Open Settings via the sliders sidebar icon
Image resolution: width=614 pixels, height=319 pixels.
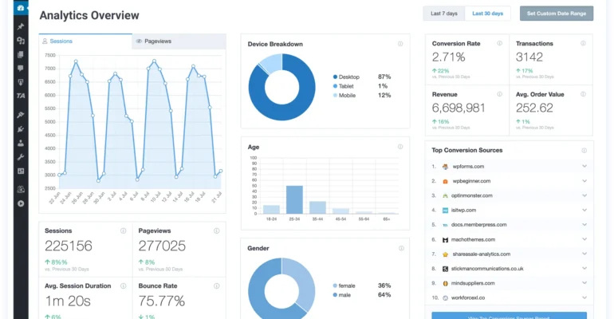(21, 171)
